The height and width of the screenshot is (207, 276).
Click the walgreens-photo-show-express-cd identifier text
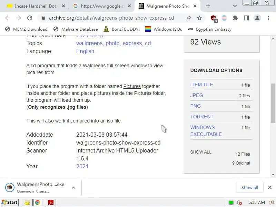tap(118, 142)
